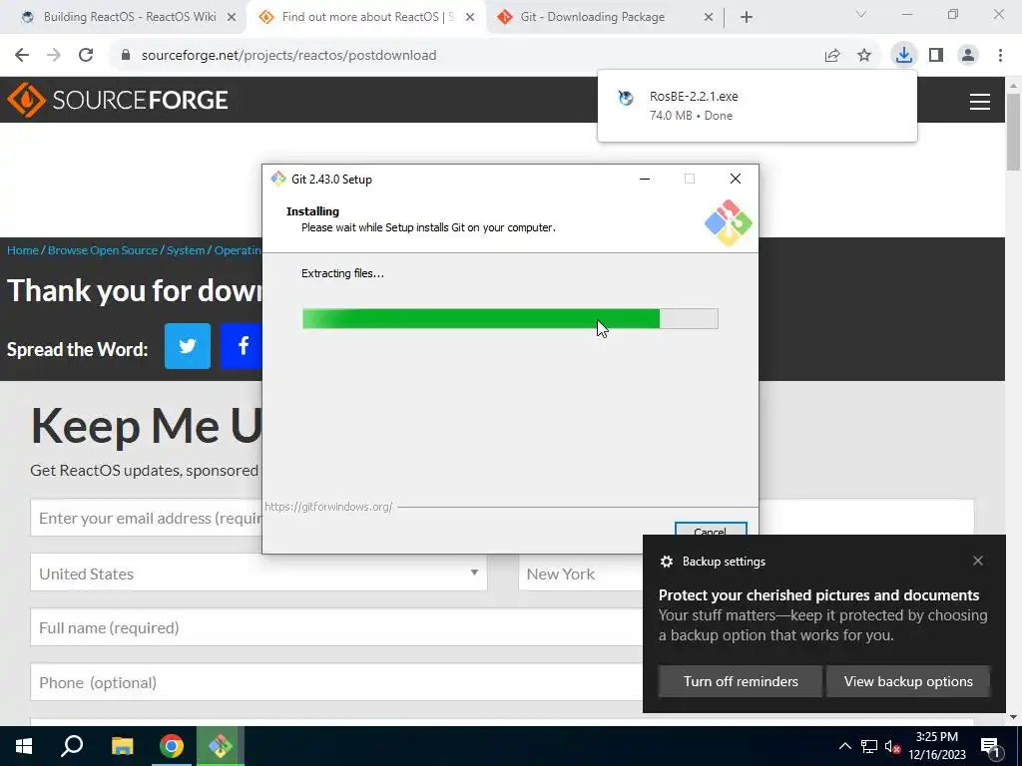Focus the Full name input field
The height and width of the screenshot is (766, 1022).
point(336,627)
